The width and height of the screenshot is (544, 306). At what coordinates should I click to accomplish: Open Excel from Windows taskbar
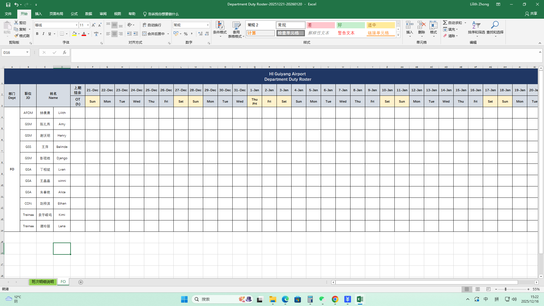coord(360,299)
